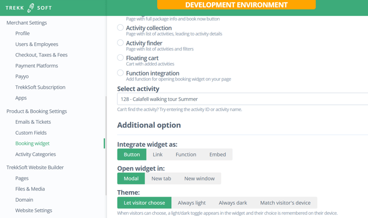Screen dimensions: 368x218
Task: Switch integration to Function
Action: pyautogui.click(x=186, y=154)
